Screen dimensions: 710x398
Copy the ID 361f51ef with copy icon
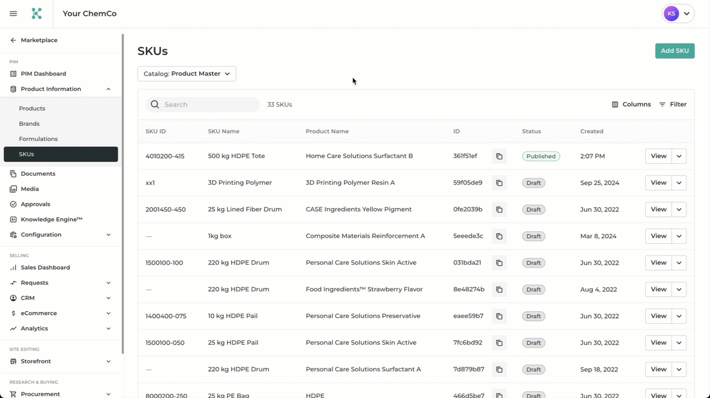[x=499, y=156]
